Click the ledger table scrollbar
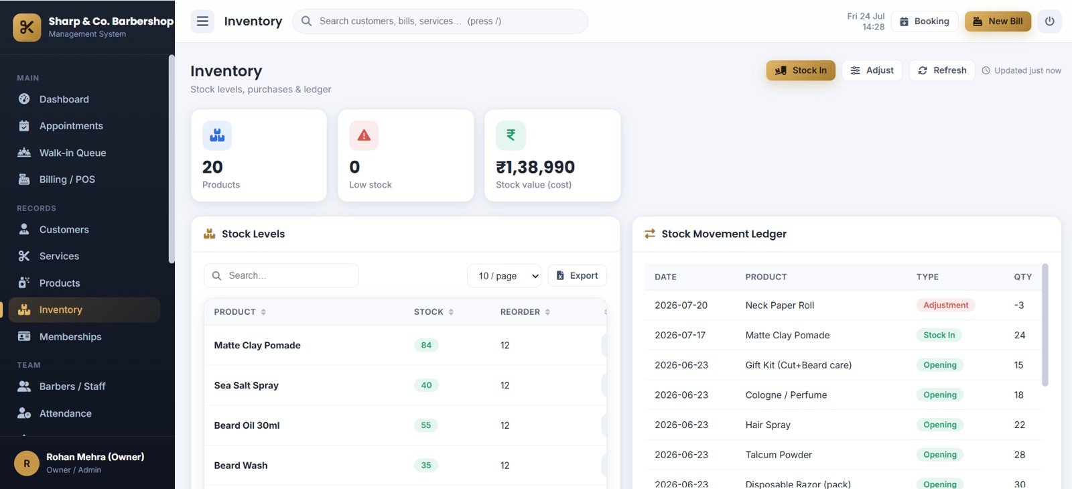Image resolution: width=1072 pixels, height=489 pixels. (x=1045, y=325)
